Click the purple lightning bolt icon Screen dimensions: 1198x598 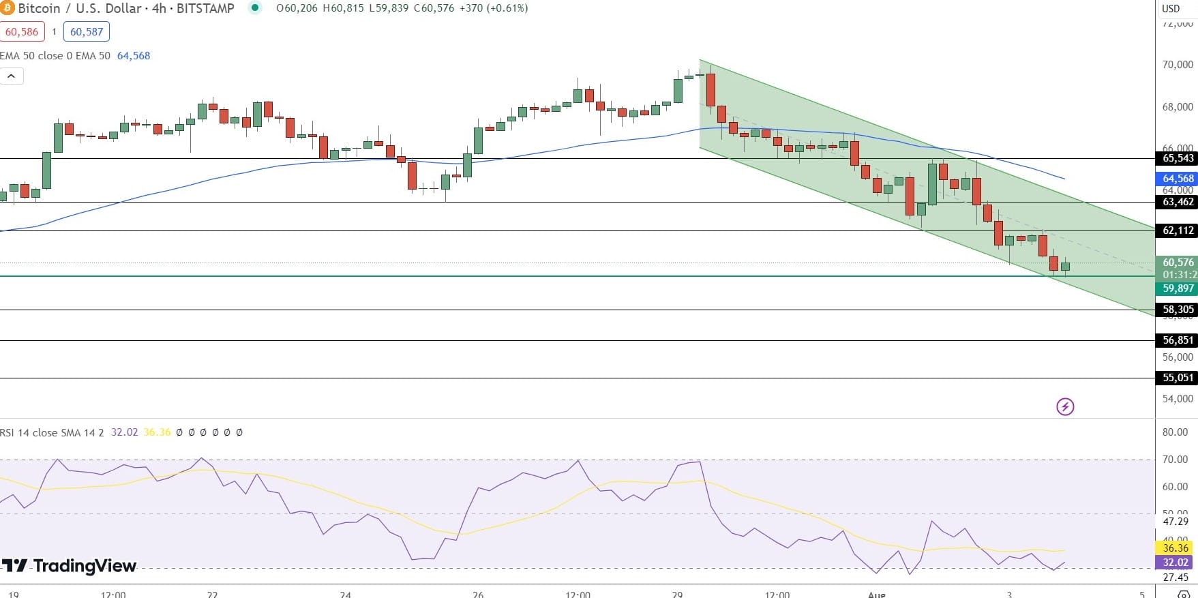1065,407
